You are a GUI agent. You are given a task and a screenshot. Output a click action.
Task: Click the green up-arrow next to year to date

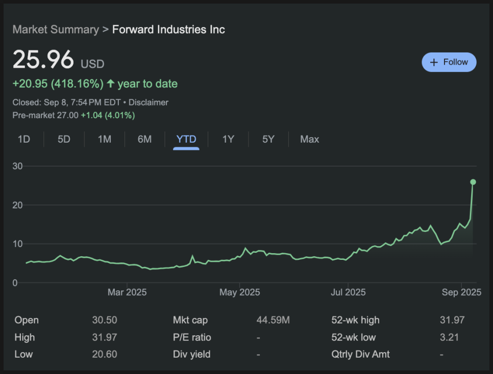coord(110,83)
